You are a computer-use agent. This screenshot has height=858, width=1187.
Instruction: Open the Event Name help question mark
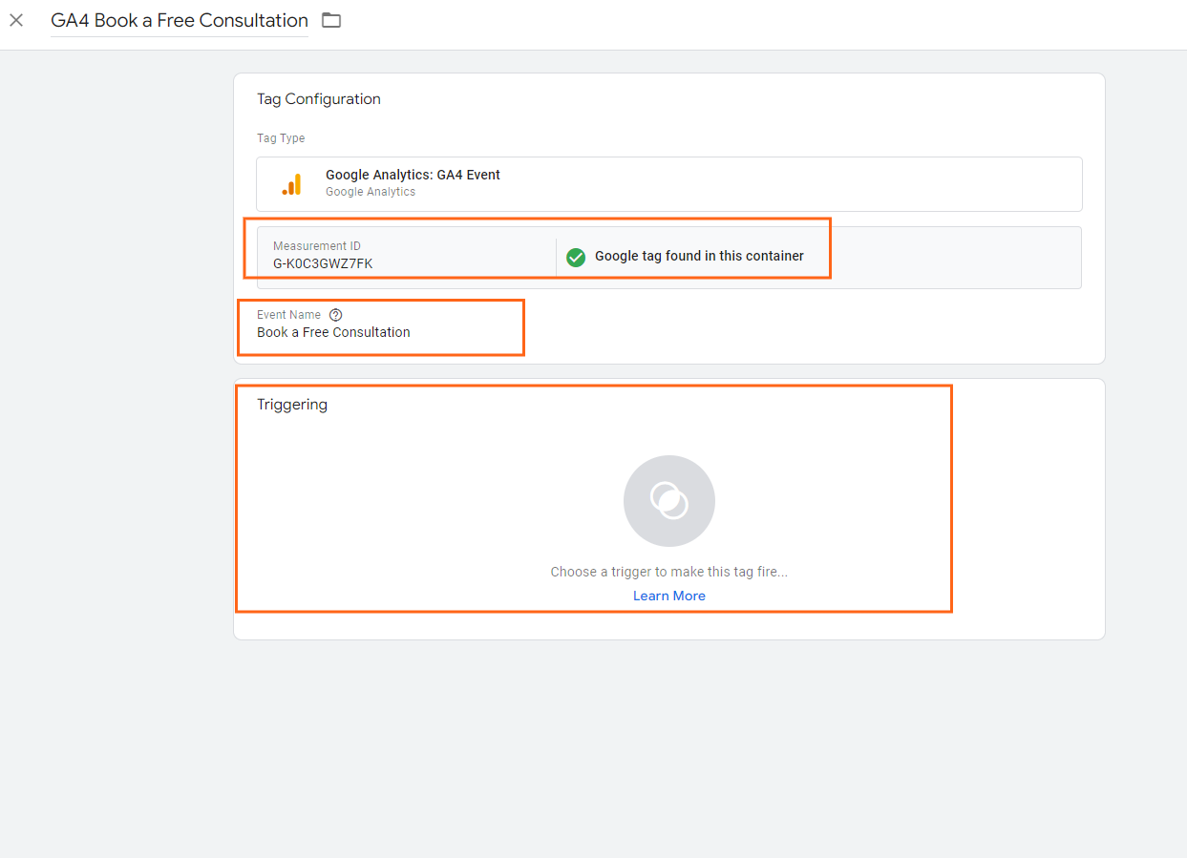click(x=335, y=315)
